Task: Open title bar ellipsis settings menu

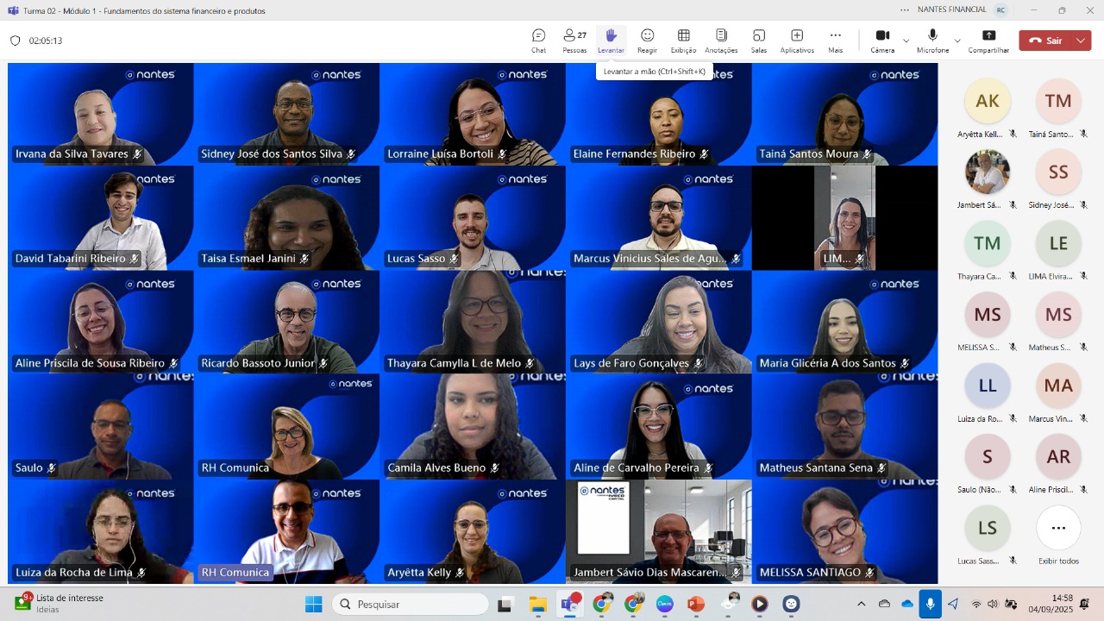Action: point(904,10)
